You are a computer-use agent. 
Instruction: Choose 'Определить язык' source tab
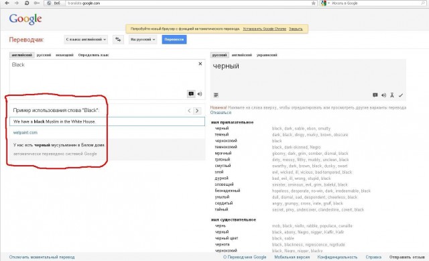point(93,55)
